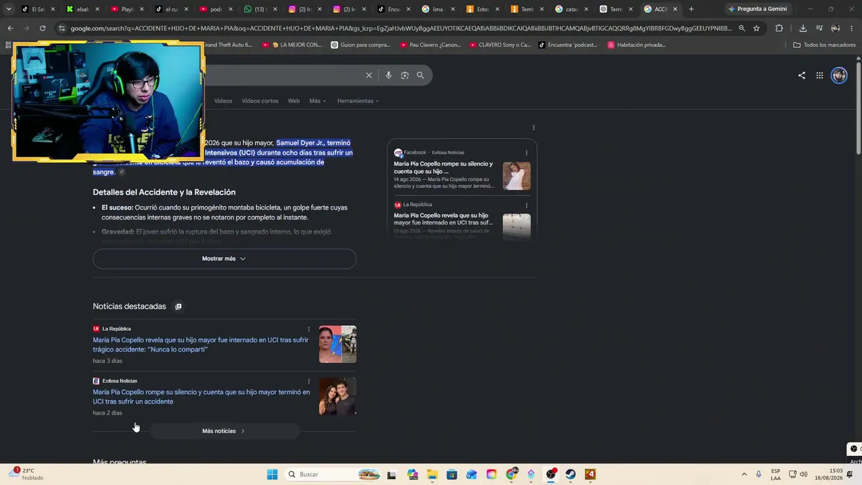Viewport: 862px width, 485px height.
Task: Open the Todos los marcadores folder
Action: pos(824,45)
